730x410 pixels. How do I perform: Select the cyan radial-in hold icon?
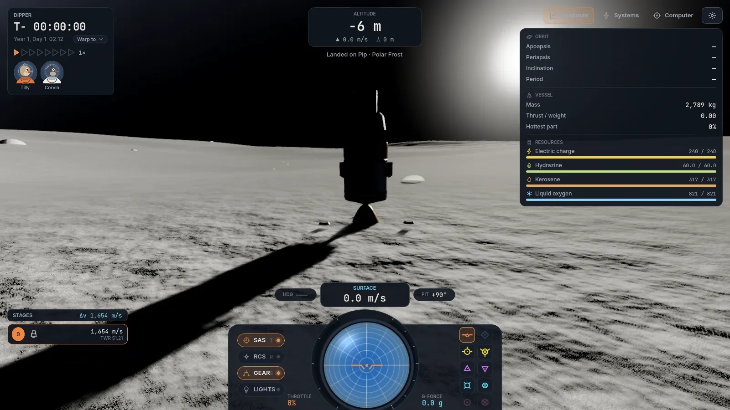pyautogui.click(x=485, y=385)
